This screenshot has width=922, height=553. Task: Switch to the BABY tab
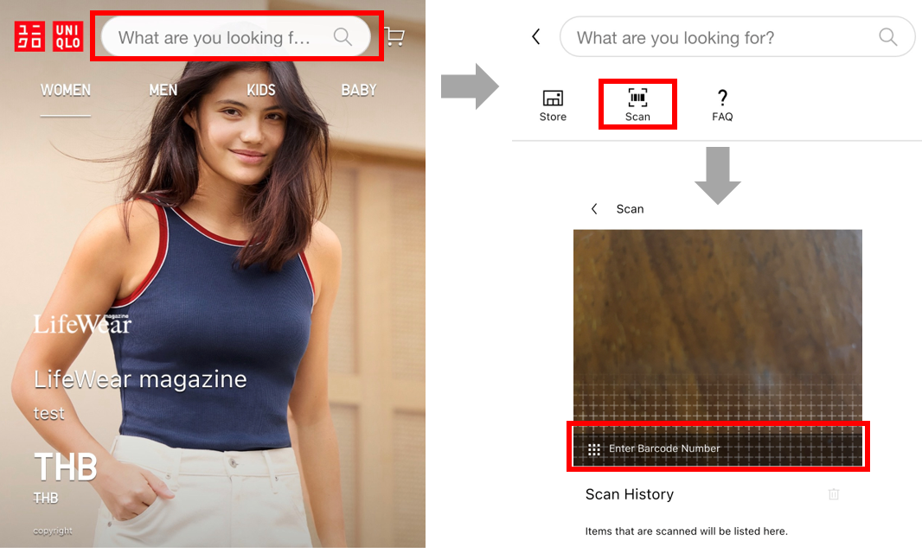pyautogui.click(x=359, y=90)
